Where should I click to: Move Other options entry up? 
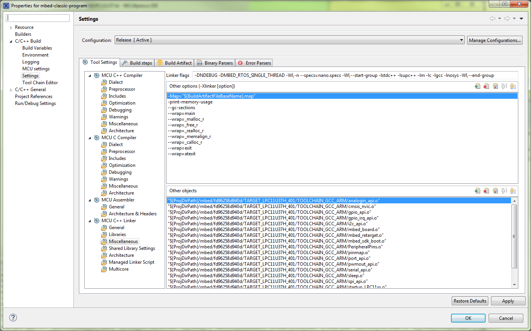coord(504,86)
